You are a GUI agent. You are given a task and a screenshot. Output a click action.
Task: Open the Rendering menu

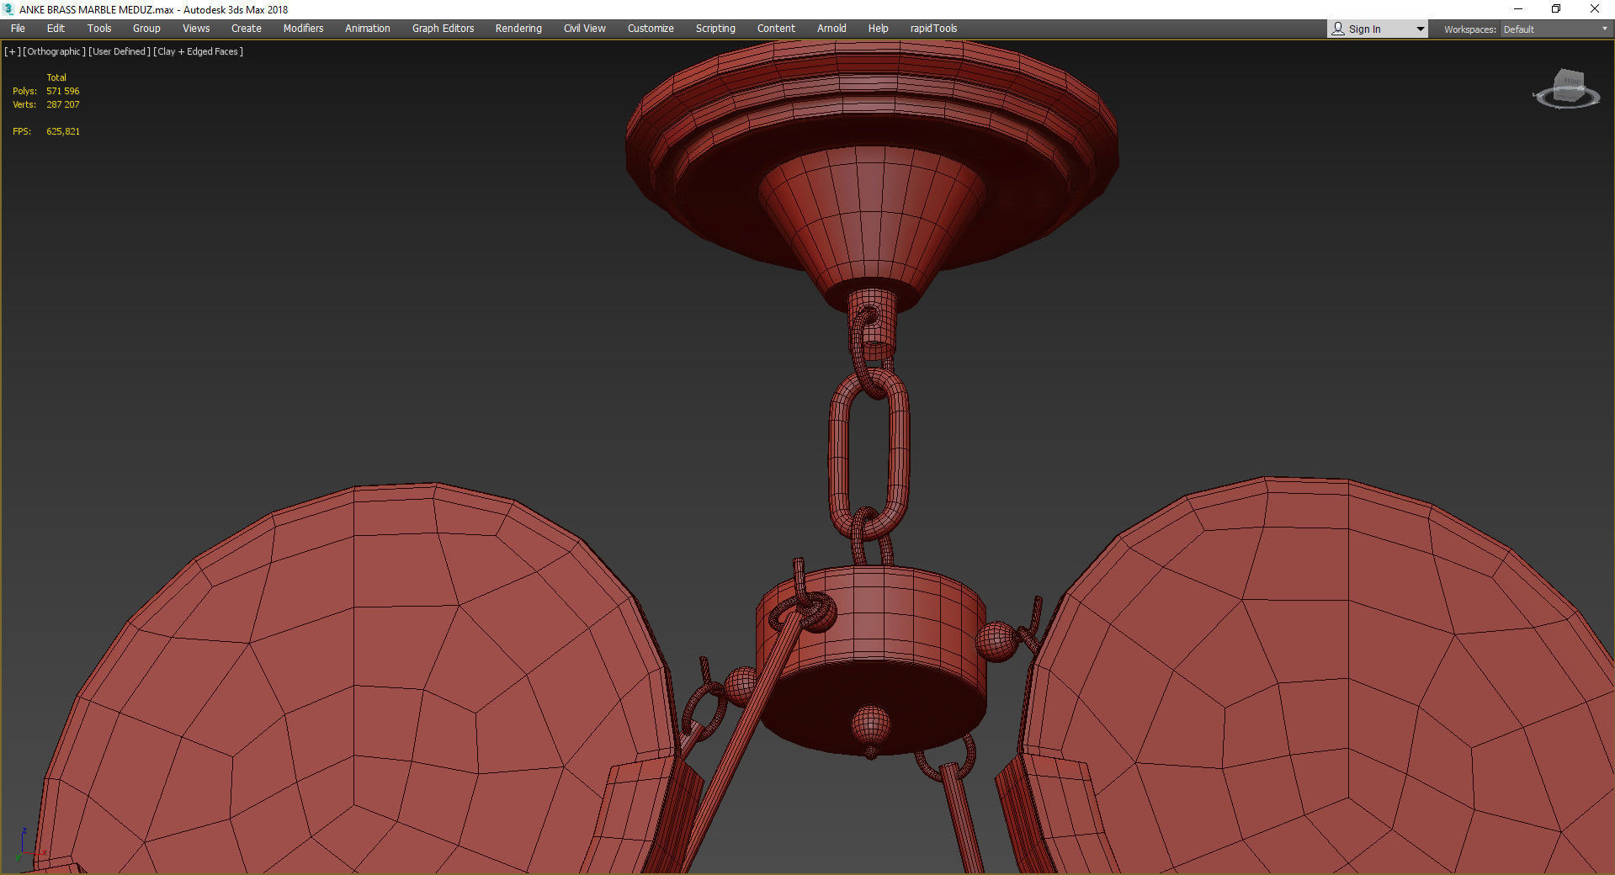(518, 29)
